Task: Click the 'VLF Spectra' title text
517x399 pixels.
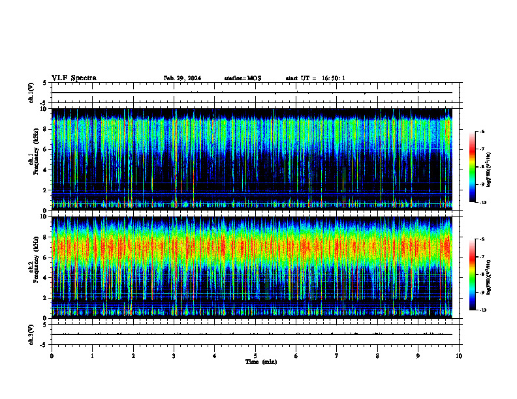Action: (x=74, y=78)
